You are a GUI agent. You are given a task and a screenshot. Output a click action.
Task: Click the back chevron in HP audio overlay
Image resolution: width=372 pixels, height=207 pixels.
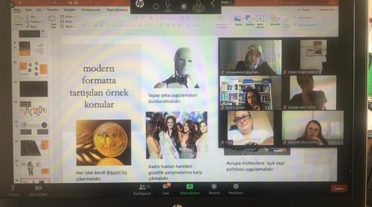[213, 4]
